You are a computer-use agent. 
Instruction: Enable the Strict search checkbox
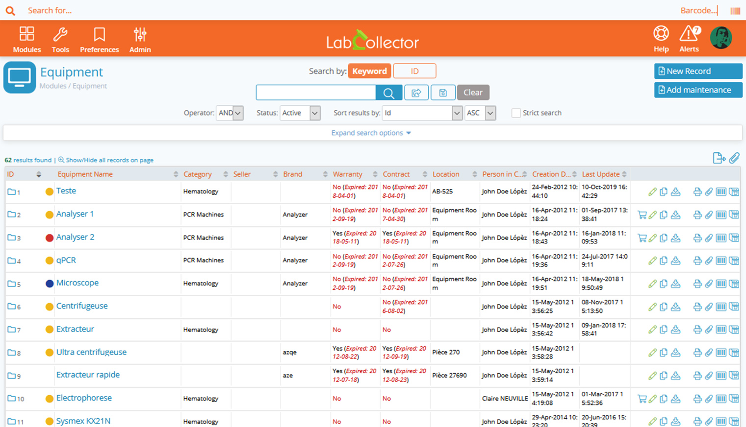coord(516,113)
